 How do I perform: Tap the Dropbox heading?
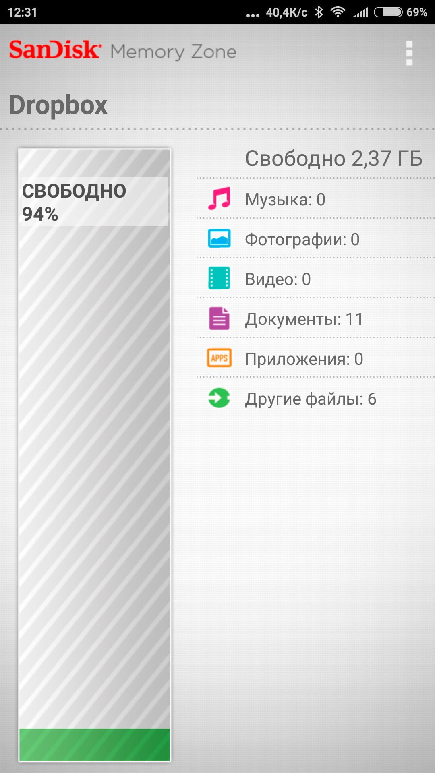(x=58, y=105)
